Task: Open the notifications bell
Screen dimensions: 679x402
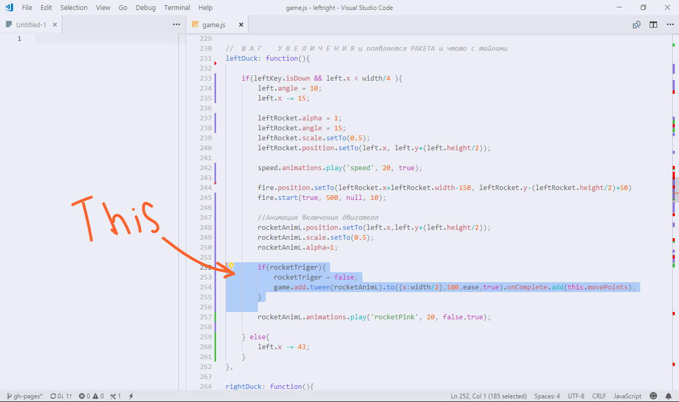Action: (x=669, y=396)
